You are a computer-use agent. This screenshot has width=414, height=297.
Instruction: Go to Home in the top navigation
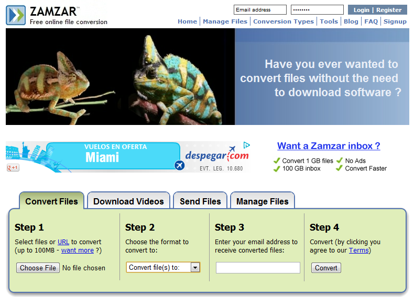[x=187, y=21]
